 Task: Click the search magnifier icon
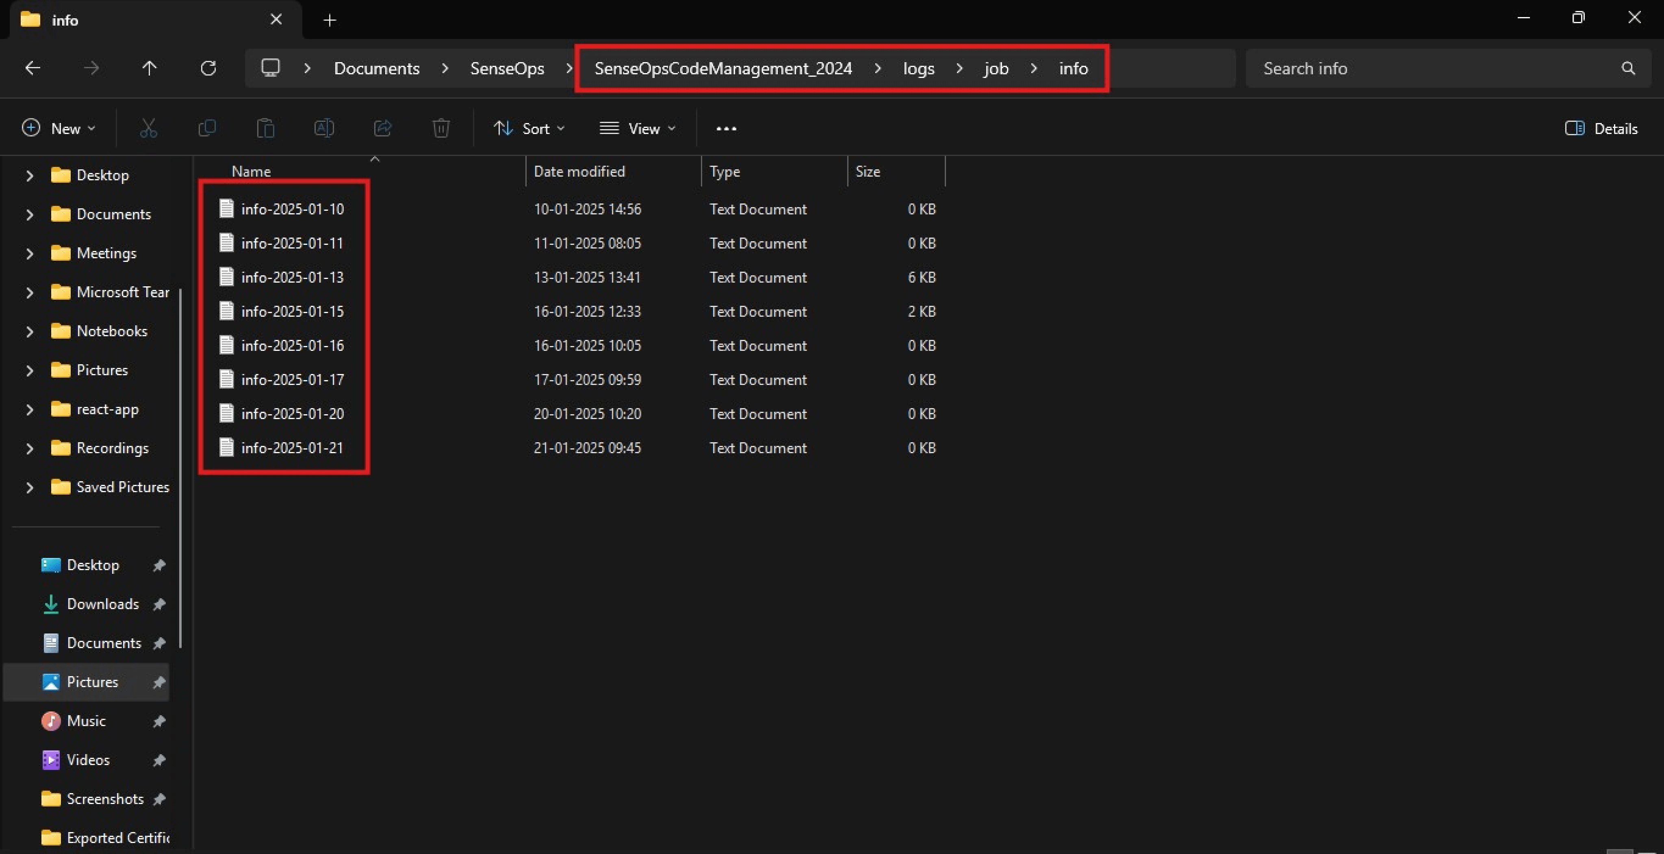[x=1628, y=68]
